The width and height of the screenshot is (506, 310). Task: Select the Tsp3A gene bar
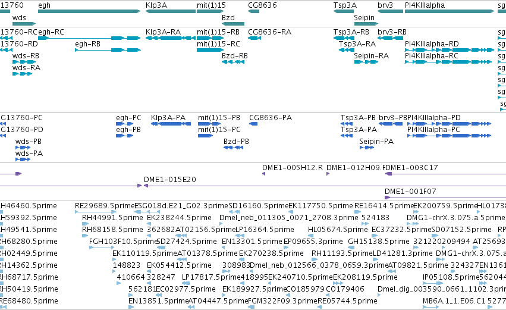click(x=344, y=11)
